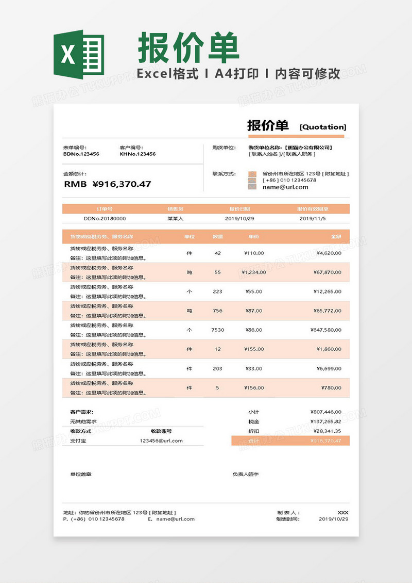This screenshot has height=583, width=412.
Task: Select customer number KHNo.123456
Action: point(138,154)
